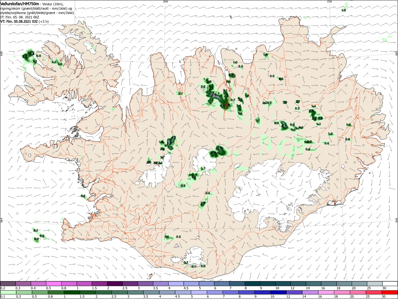Click the 3.1 value in the northern rain cluster
Viewport: 398px width, 299px height.
[x=225, y=91]
